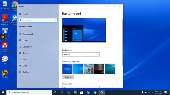Click the background preview image
The width and height of the screenshot is (170, 95).
(x=84, y=30)
